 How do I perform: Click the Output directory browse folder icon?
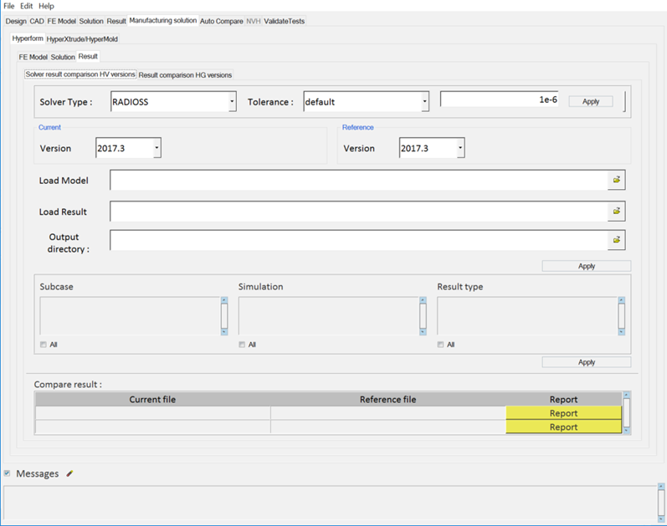pos(616,240)
